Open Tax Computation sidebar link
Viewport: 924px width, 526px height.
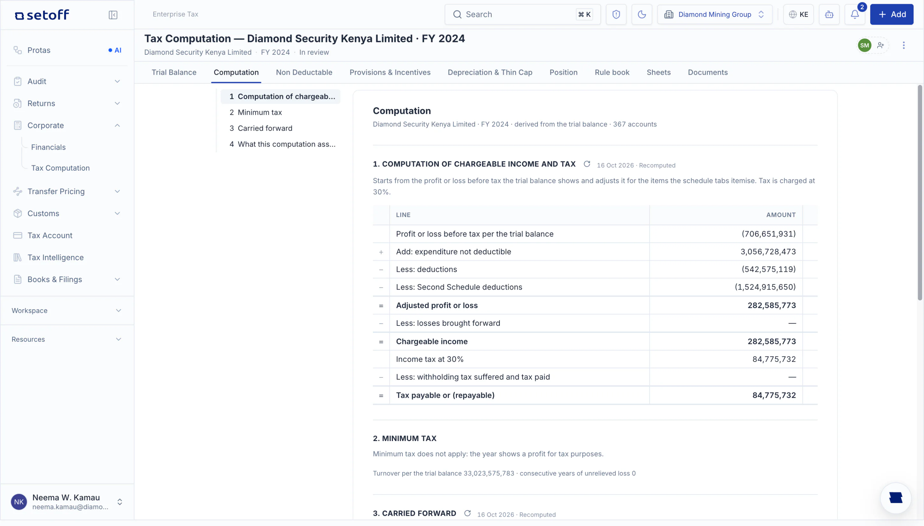click(60, 168)
